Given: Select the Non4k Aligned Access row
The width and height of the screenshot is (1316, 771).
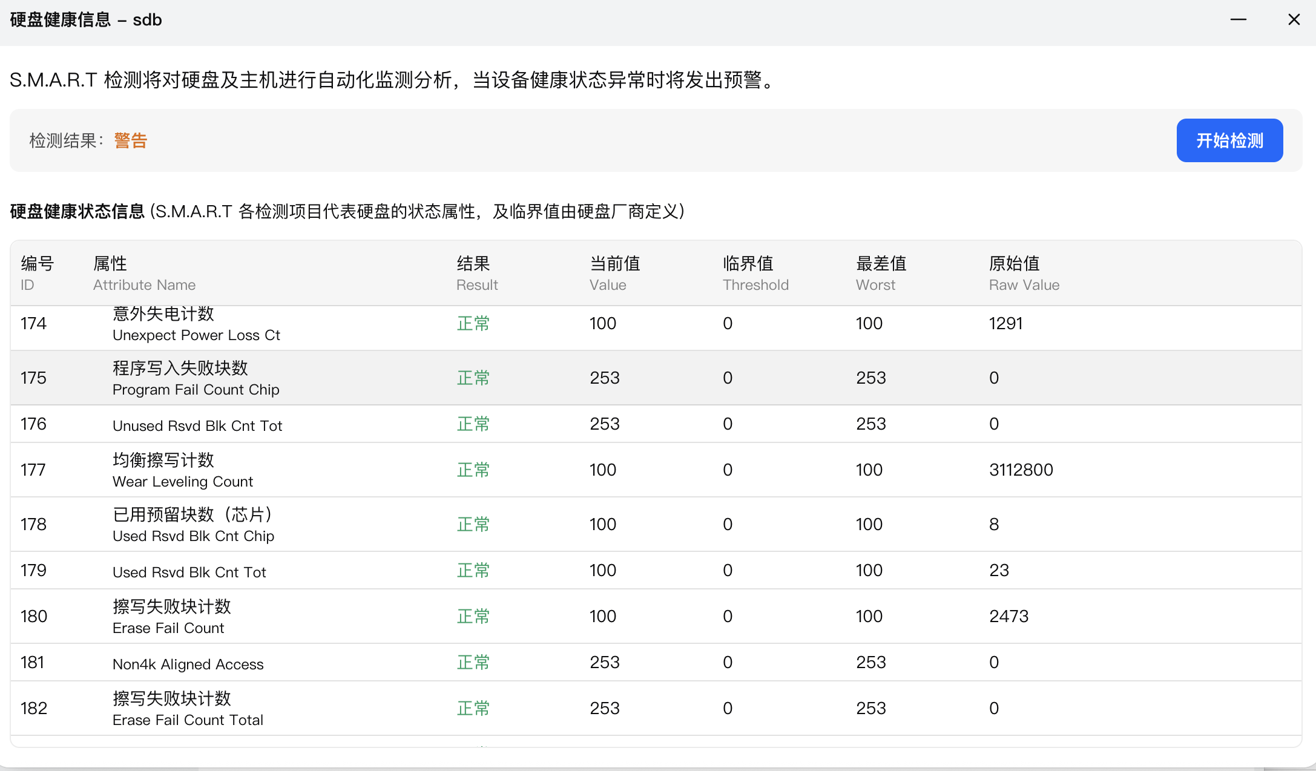Looking at the screenshot, I should tap(188, 664).
